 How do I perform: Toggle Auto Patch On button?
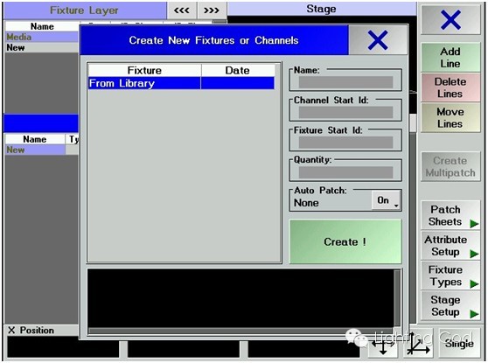[386, 200]
